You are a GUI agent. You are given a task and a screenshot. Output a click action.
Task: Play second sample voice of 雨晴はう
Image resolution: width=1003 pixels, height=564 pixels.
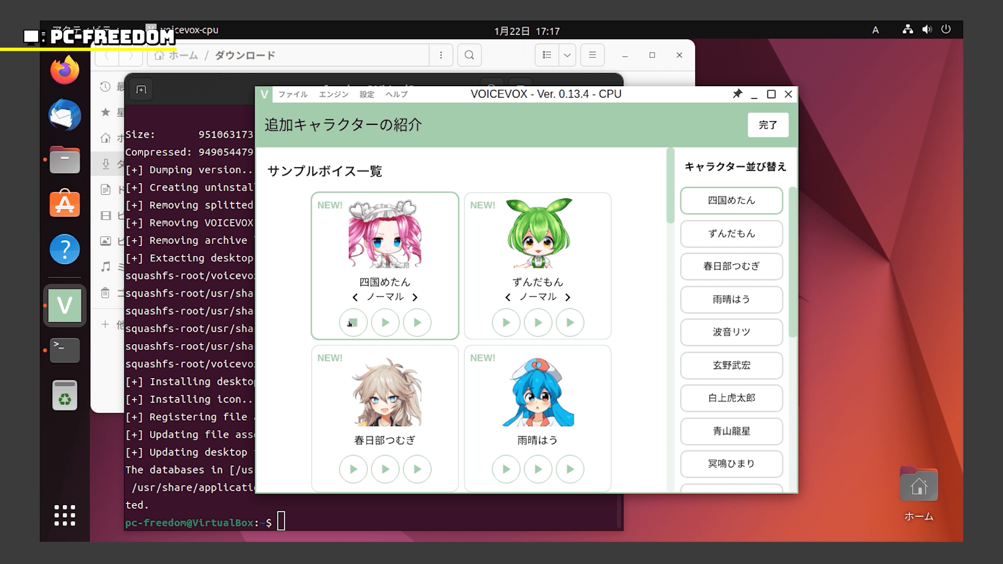tap(538, 469)
